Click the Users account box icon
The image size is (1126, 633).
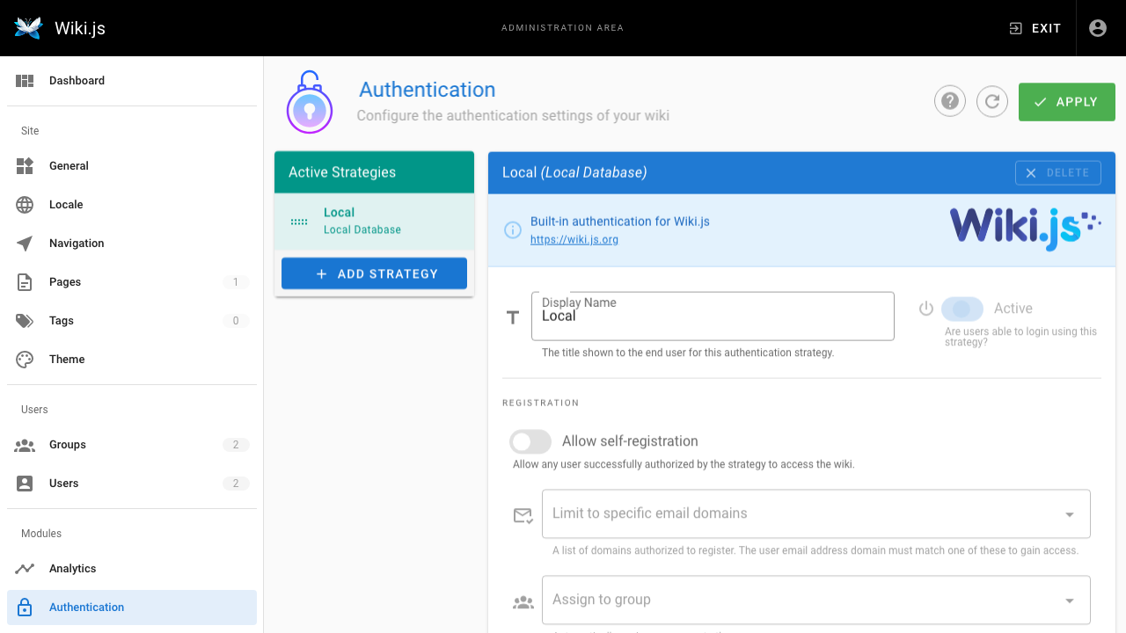(x=25, y=484)
